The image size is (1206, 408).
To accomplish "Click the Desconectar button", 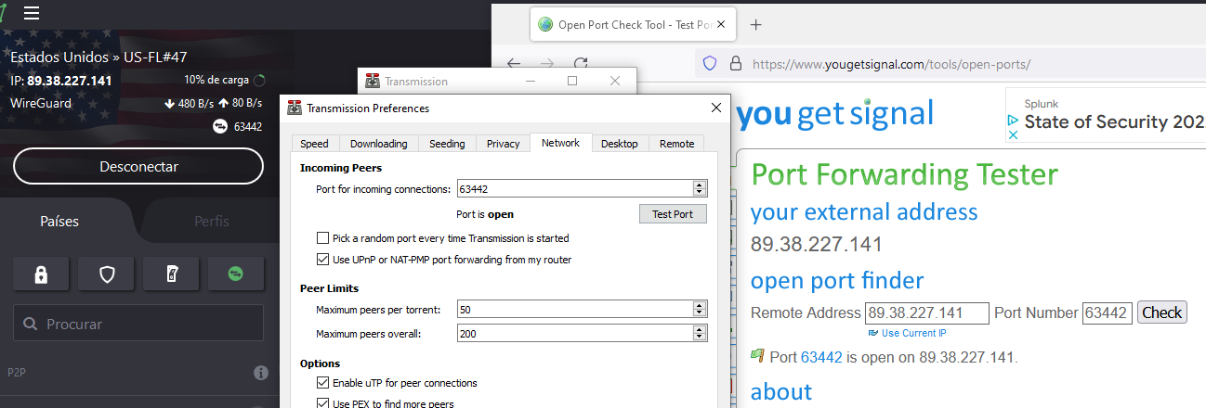I will 138,167.
